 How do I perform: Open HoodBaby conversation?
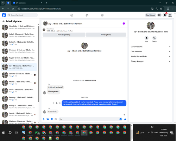pyautogui.click(x=19, y=27)
